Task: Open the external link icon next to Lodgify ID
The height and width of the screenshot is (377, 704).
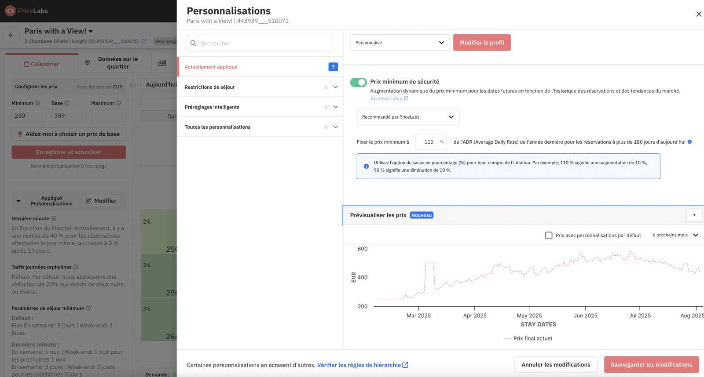Action: [x=144, y=41]
